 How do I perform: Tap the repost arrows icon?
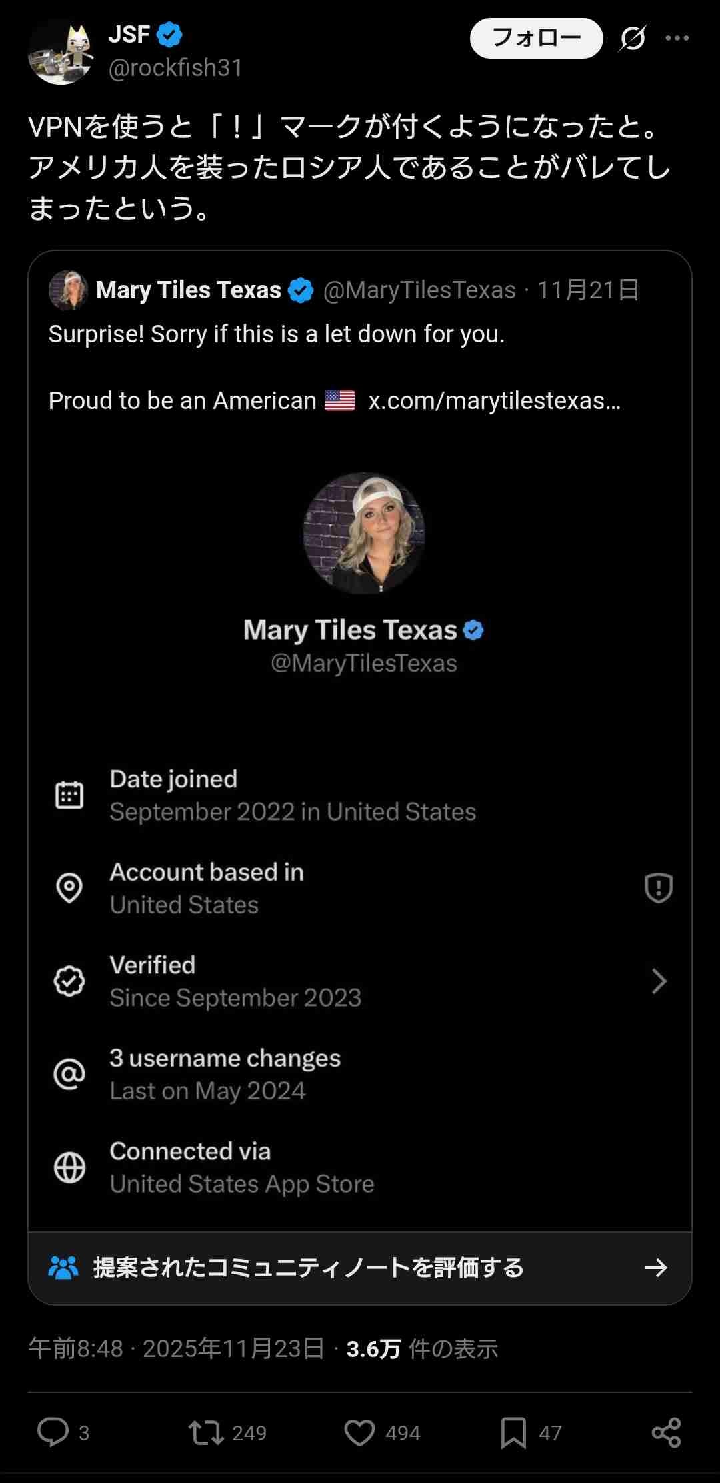(x=206, y=1432)
